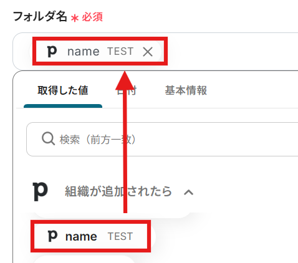Select the partially visible item below name TEST
The image size is (298, 263).
pyautogui.click(x=83, y=260)
